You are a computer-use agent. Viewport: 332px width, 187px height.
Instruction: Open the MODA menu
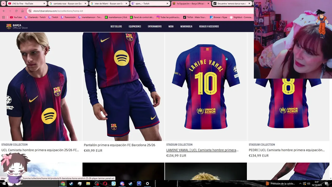tap(171, 26)
